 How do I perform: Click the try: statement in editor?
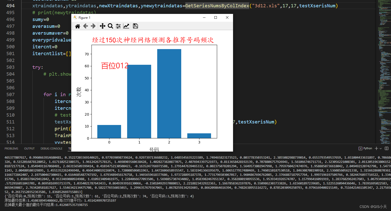click(38, 67)
